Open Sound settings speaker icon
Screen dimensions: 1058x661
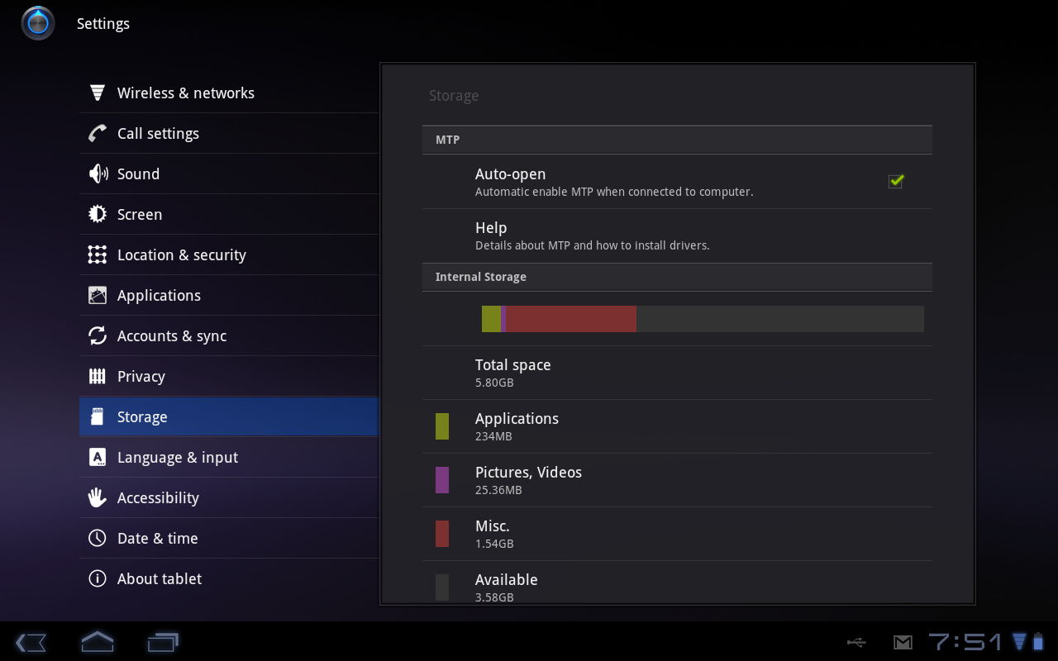(98, 174)
